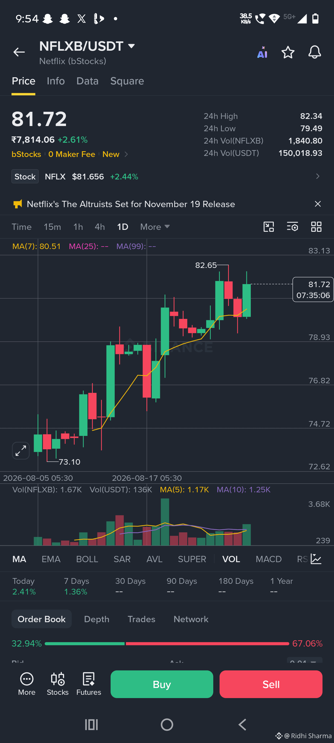The image size is (334, 743).
Task: Switch to the Price tab
Action: pos(23,81)
